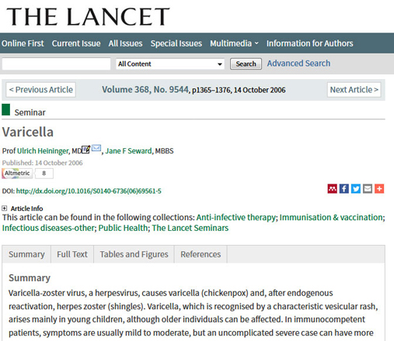Click envelope icon to email Ulrich Heininger

point(96,148)
